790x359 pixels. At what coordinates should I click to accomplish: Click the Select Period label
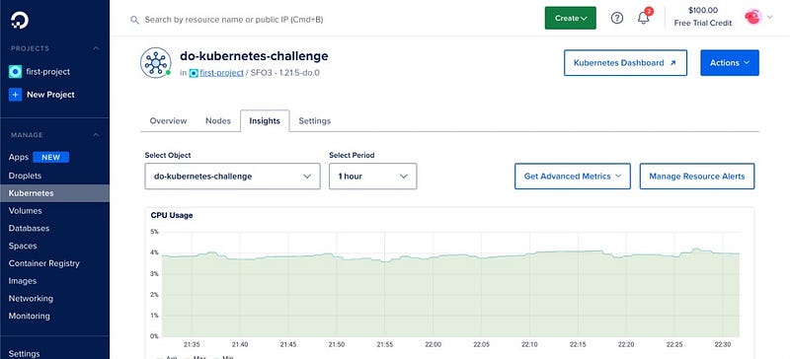coord(352,155)
